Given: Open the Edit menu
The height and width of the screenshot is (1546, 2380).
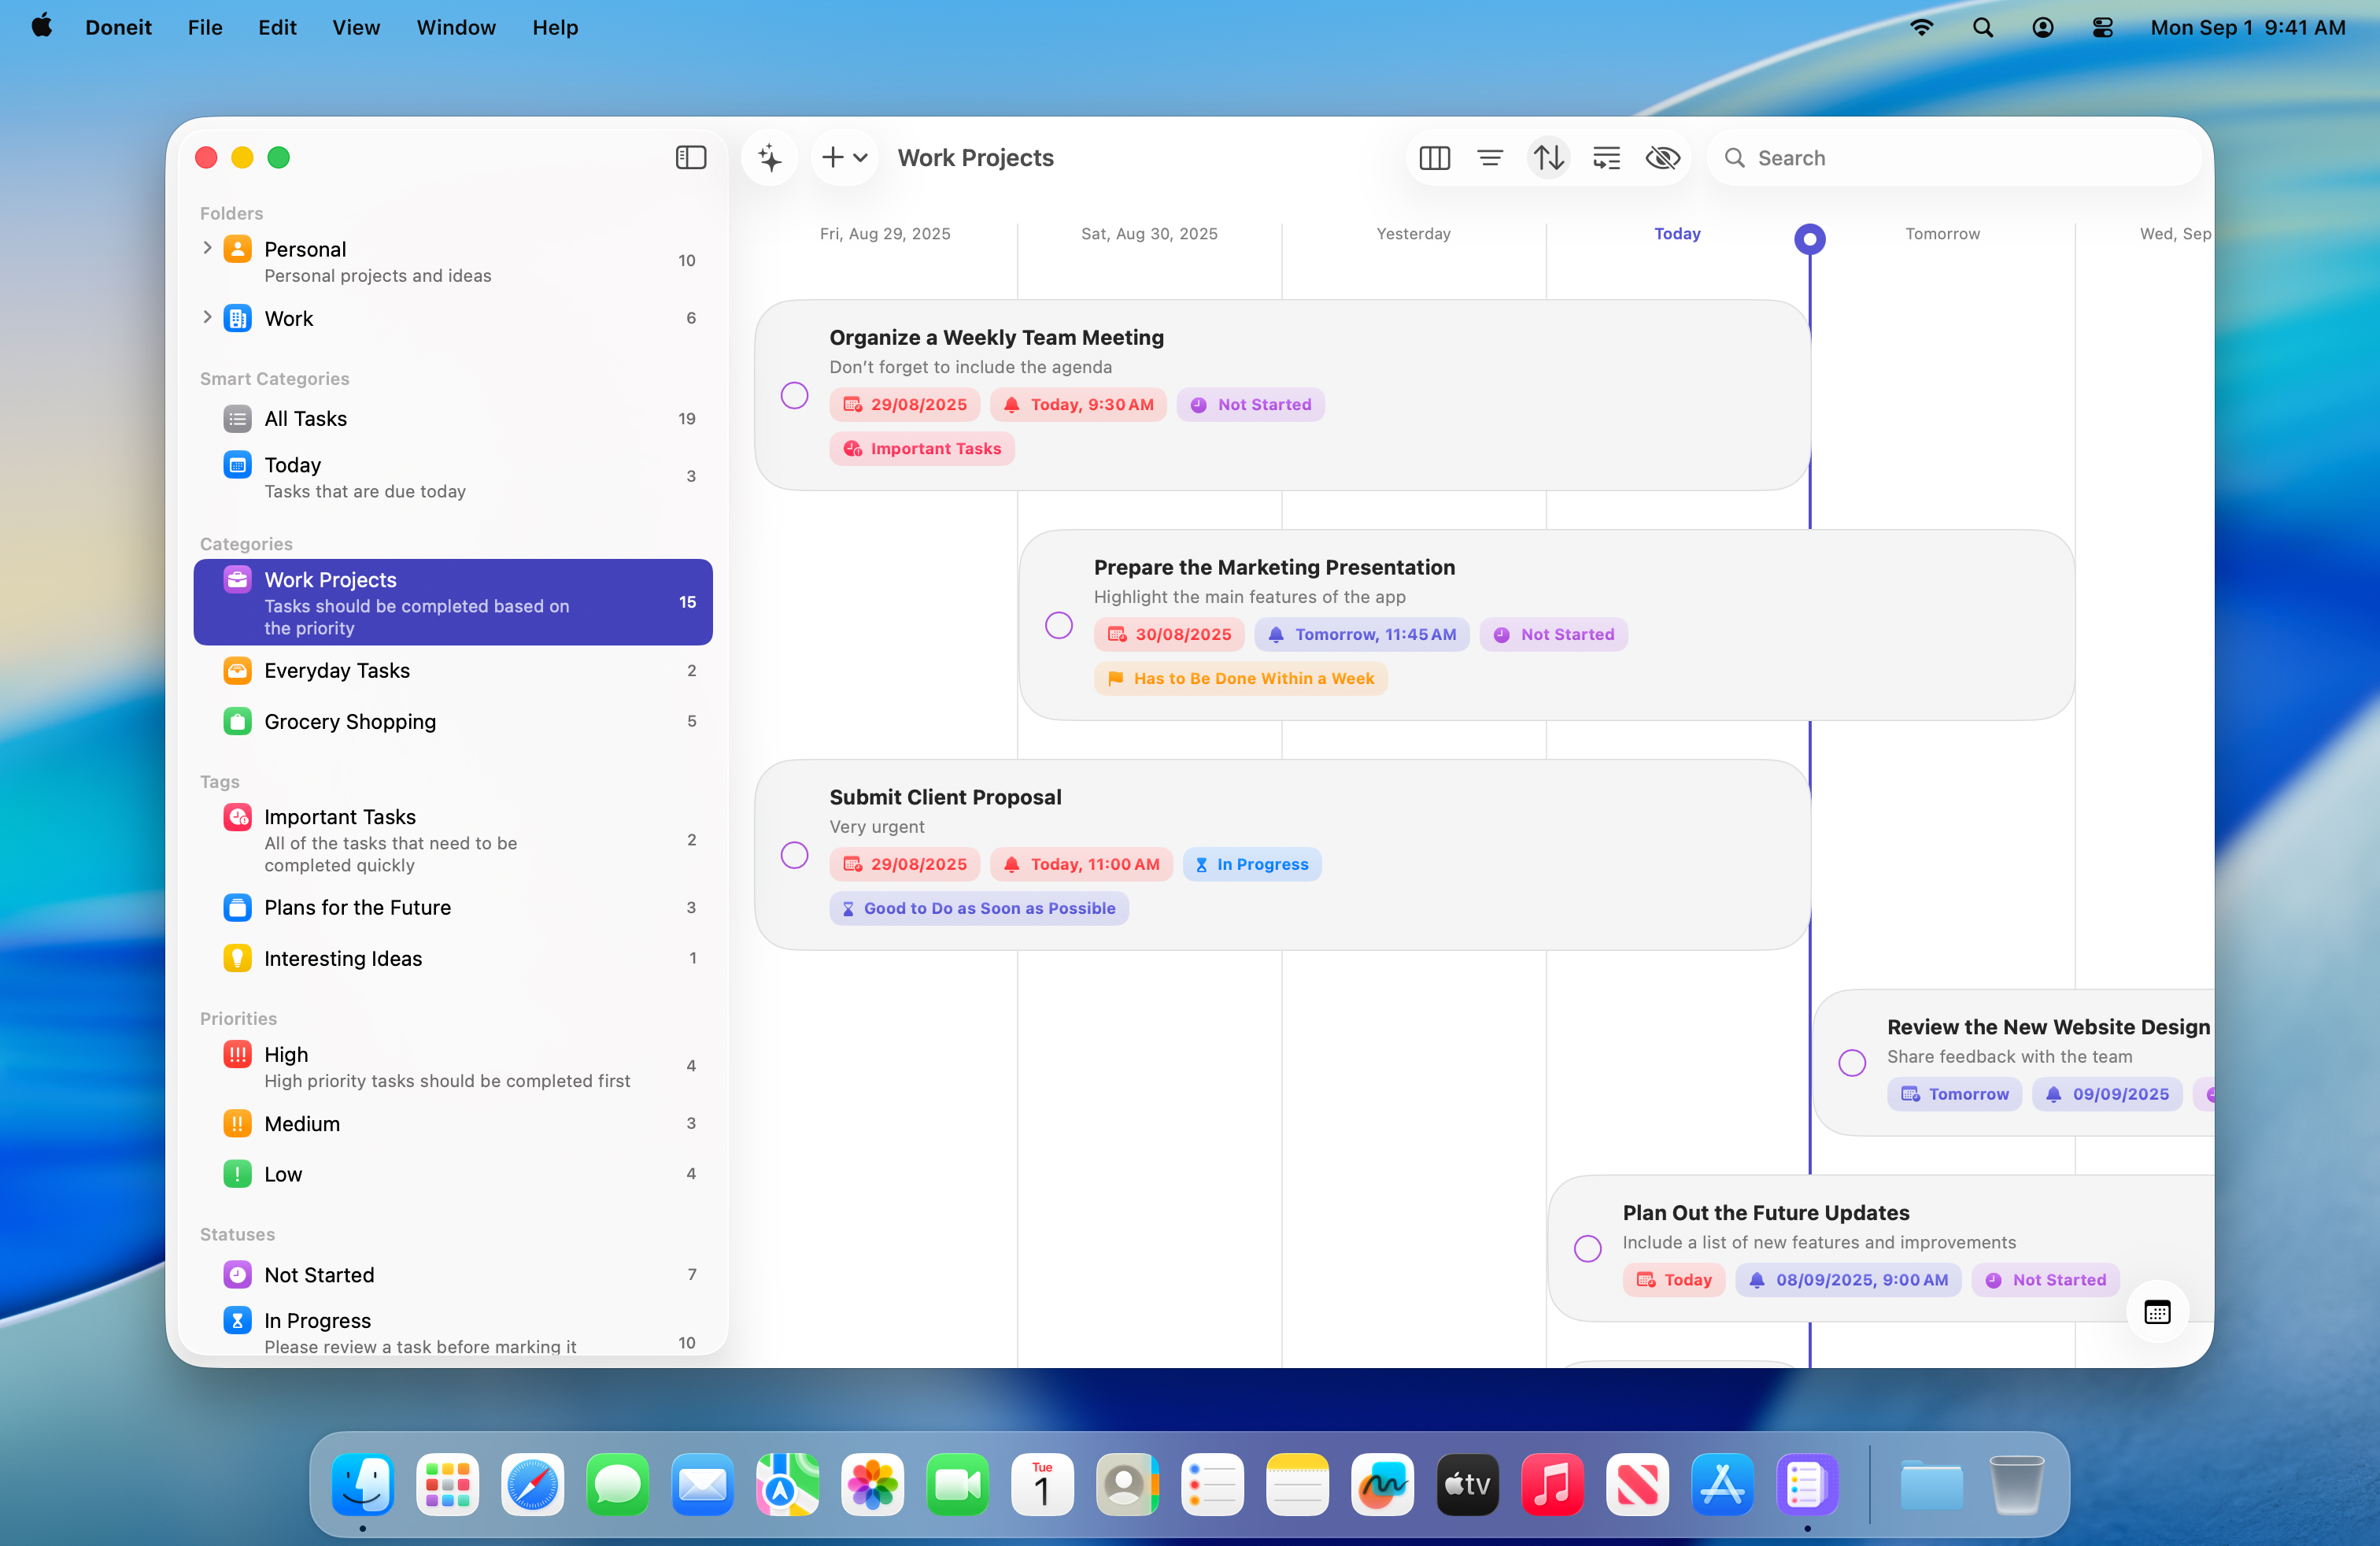Looking at the screenshot, I should click(277, 27).
